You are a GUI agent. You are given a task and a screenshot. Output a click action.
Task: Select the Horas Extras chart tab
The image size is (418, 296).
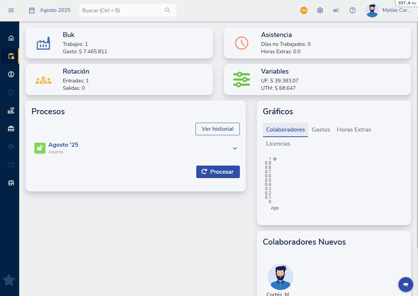pyautogui.click(x=354, y=130)
